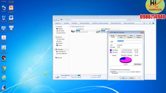The image size is (166, 93).
Task: Select Downloads under Favorites
Action: [x=60, y=31]
